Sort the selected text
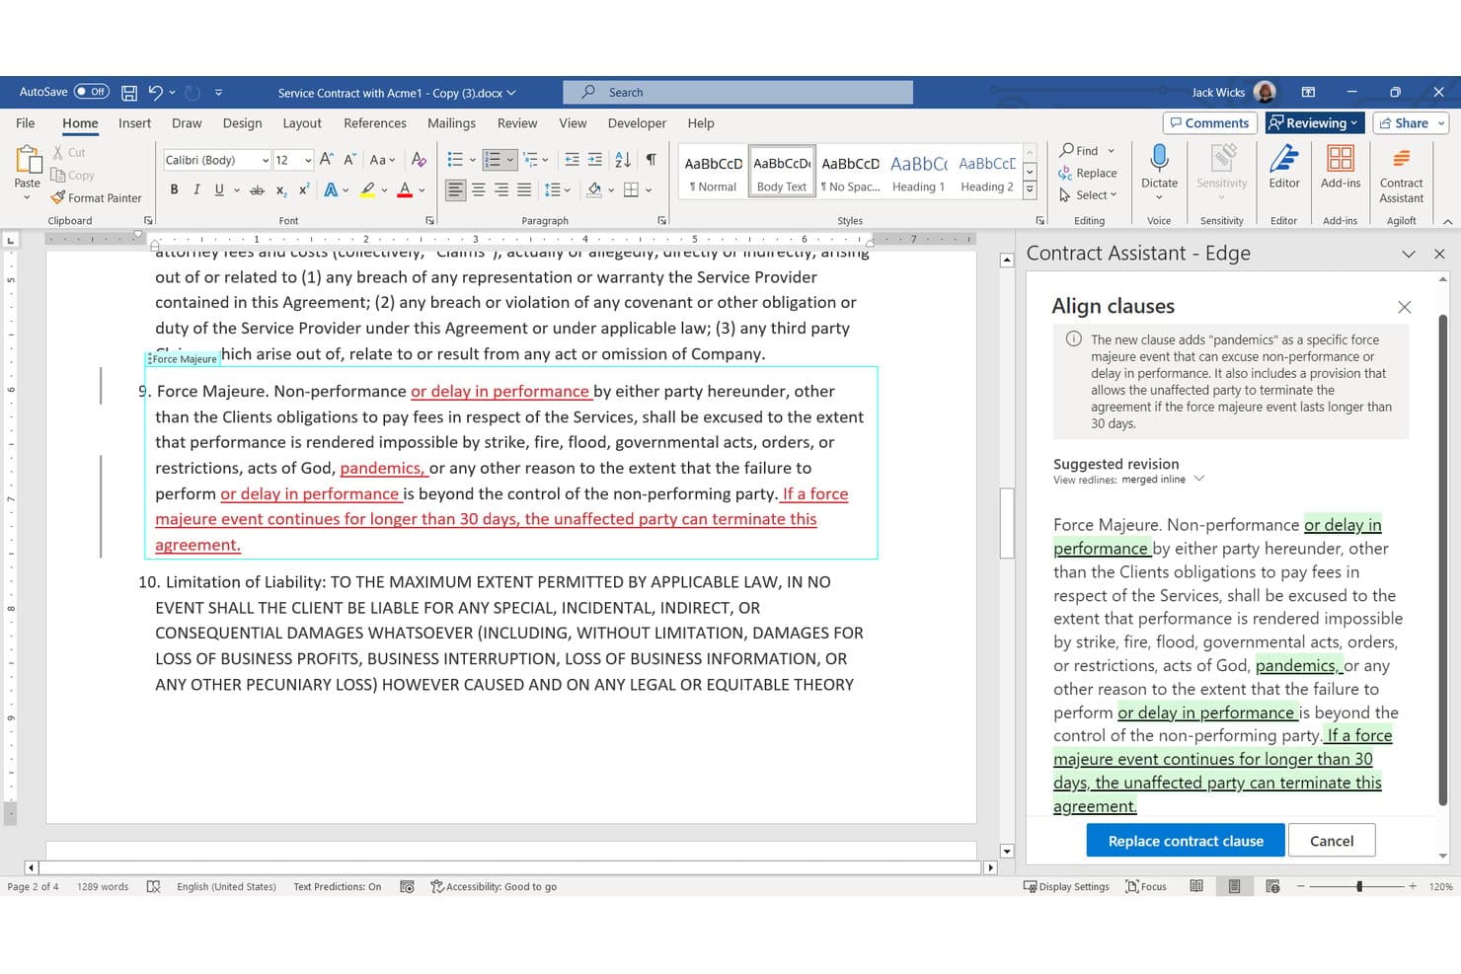The image size is (1461, 974). tap(623, 160)
